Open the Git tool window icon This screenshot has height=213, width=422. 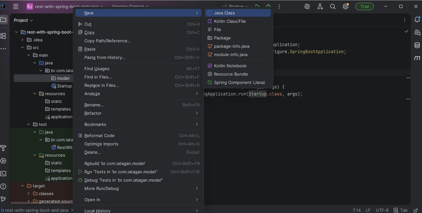3,199
